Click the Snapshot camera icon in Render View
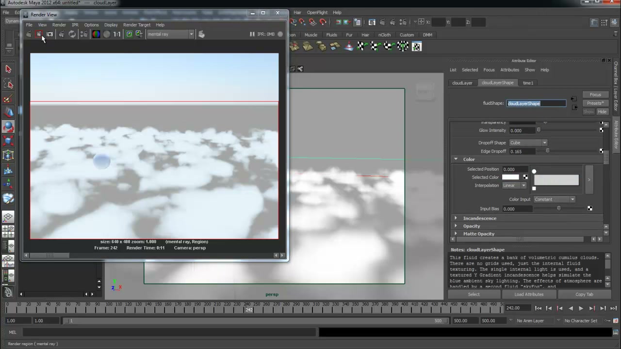Screen dimensions: 621x349 point(50,34)
